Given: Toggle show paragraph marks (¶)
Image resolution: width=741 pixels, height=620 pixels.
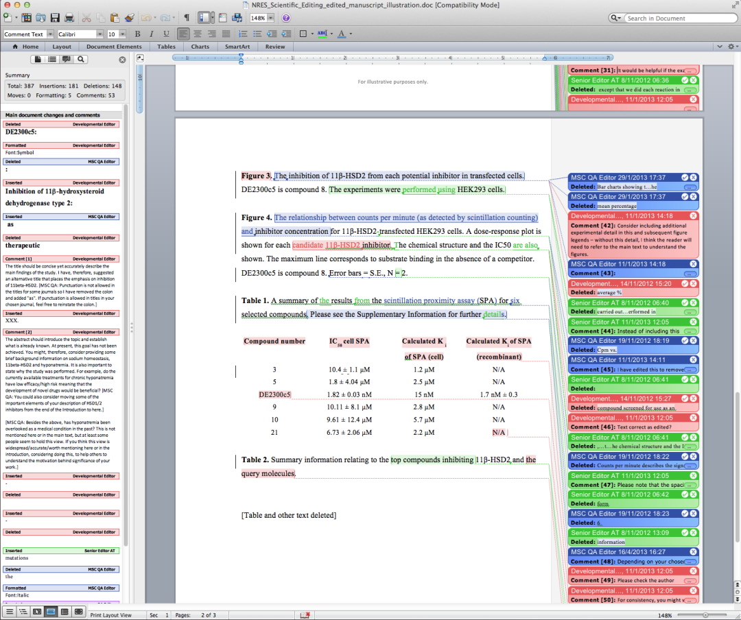Looking at the screenshot, I should point(187,18).
